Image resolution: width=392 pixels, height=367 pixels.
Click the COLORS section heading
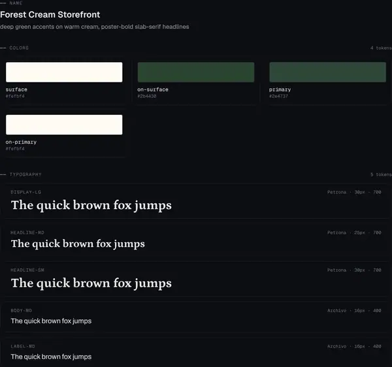coord(19,48)
